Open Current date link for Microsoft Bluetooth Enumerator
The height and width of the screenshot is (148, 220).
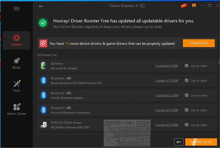[x=167, y=110]
